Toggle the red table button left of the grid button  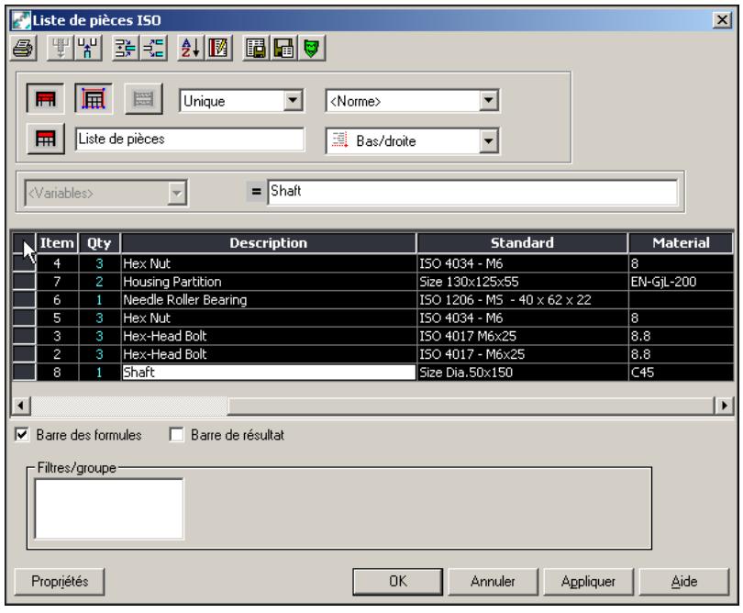pos(46,98)
